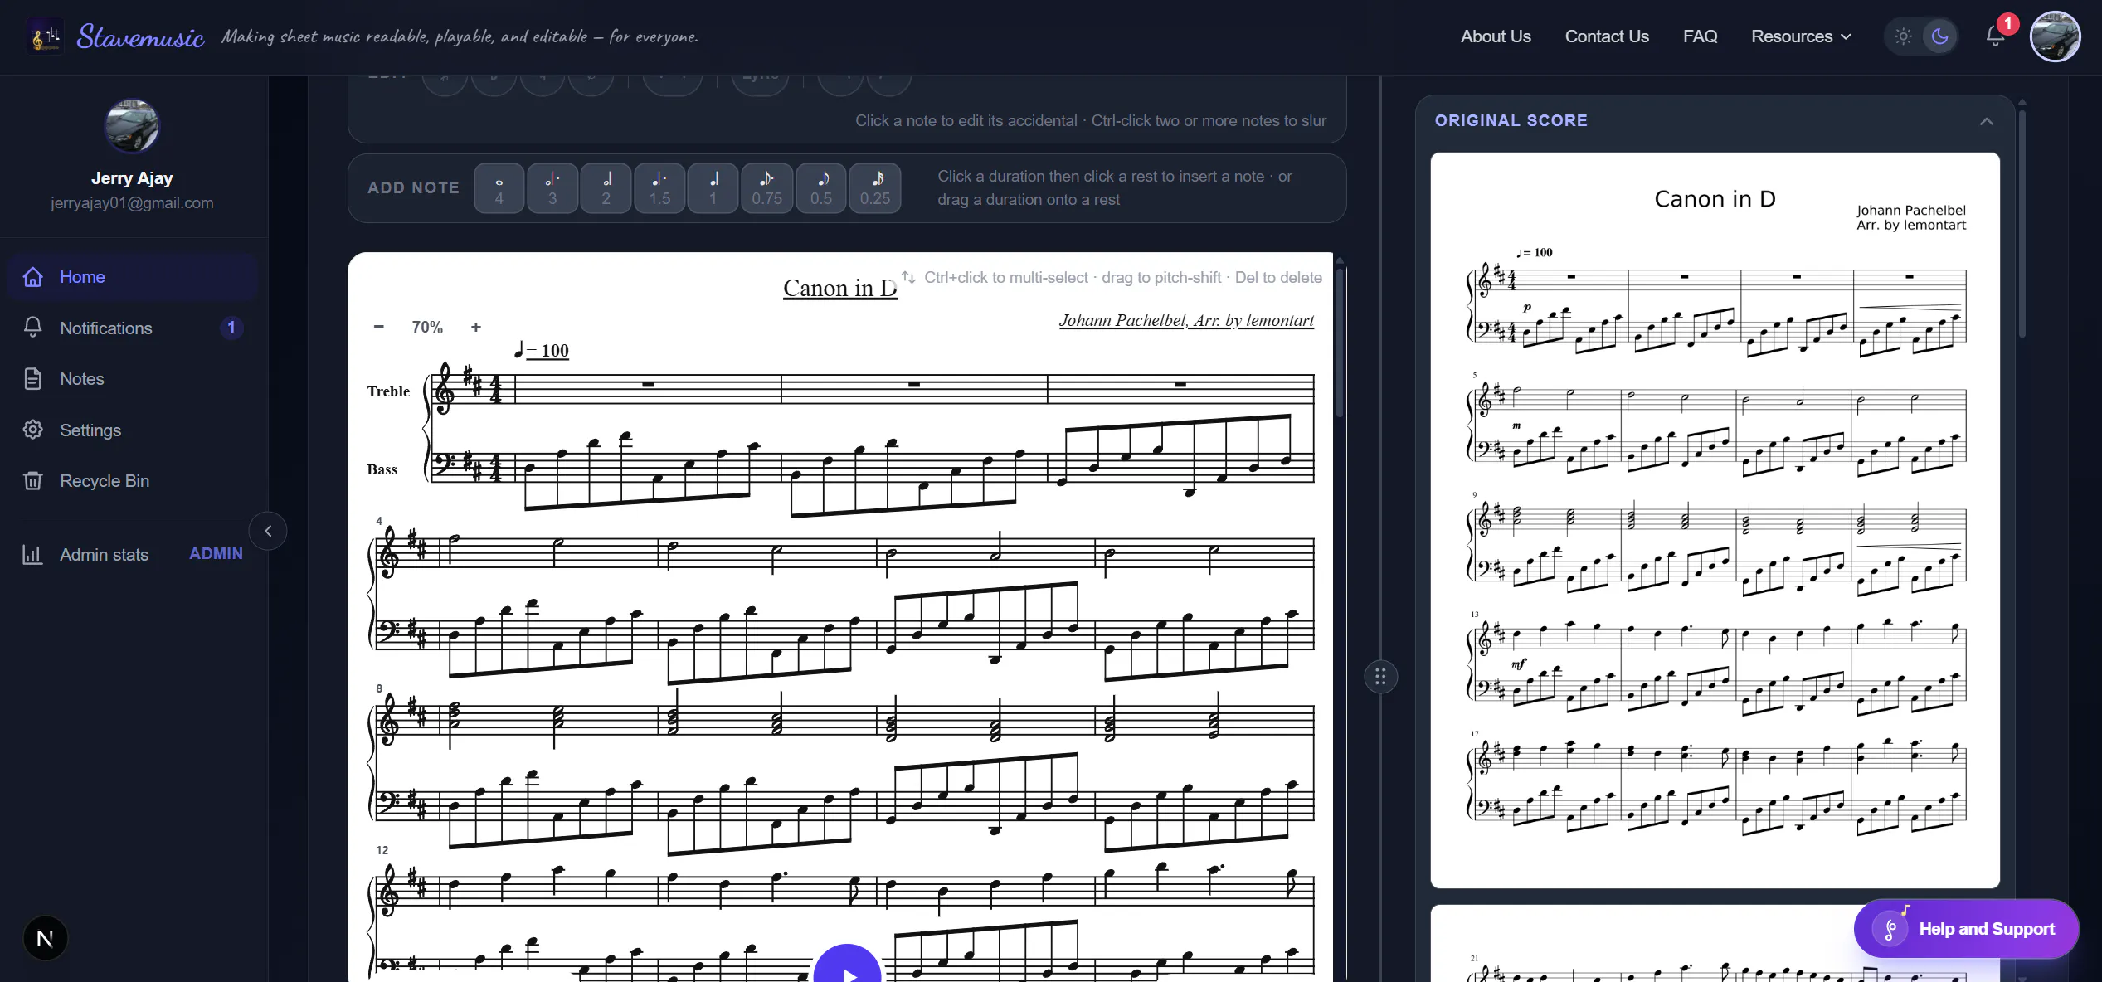Open Settings in the sidebar

tap(133, 430)
